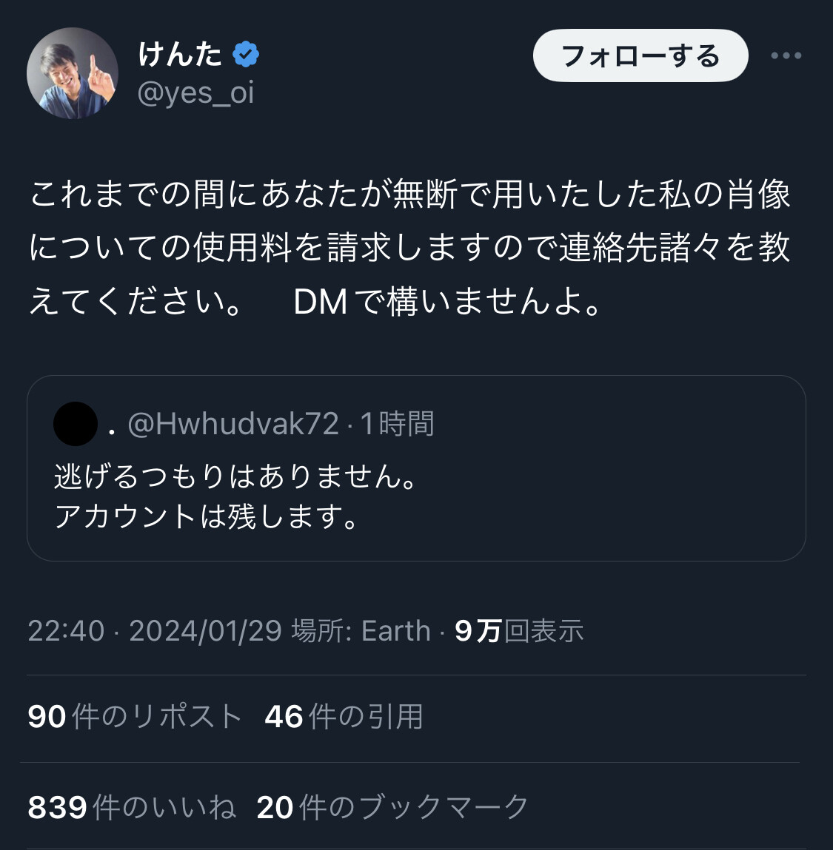Viewport: 833px width, 850px height.
Task: Open quoted tweet text 逃げるつもりはありません
Action: coord(237,476)
